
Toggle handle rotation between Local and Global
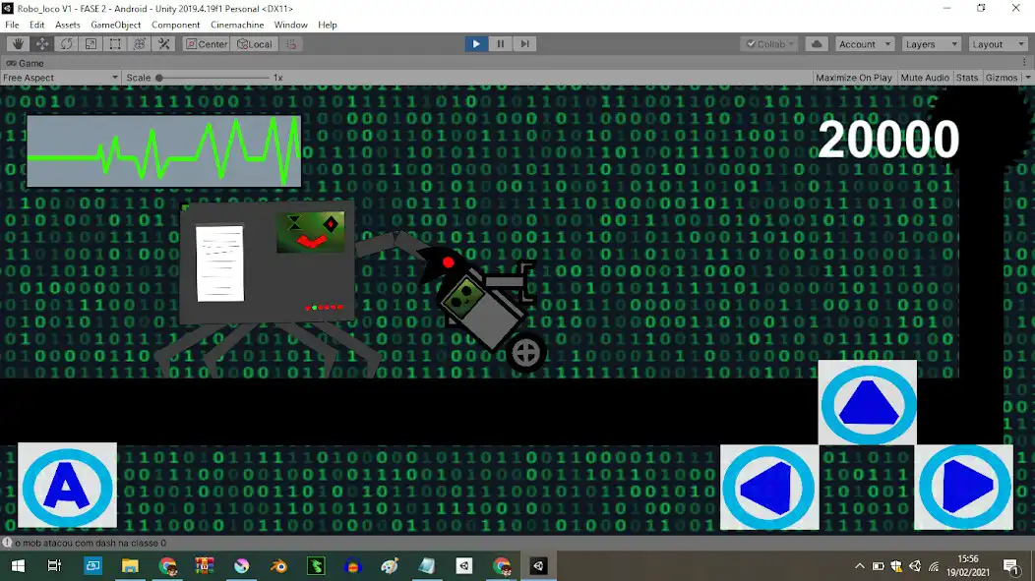point(254,43)
